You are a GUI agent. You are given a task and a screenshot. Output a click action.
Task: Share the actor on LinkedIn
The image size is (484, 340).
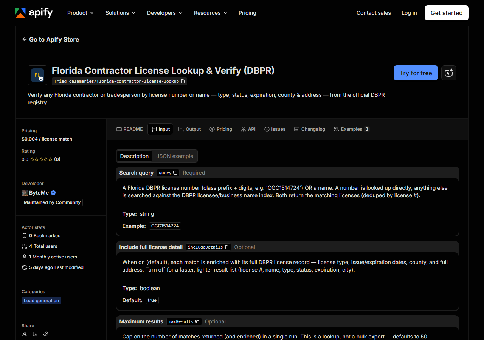(x=35, y=334)
